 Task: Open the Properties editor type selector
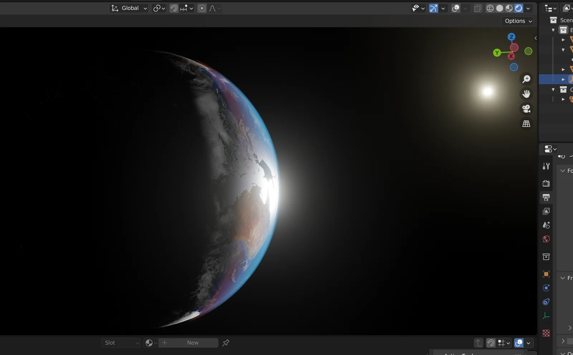[549, 149]
